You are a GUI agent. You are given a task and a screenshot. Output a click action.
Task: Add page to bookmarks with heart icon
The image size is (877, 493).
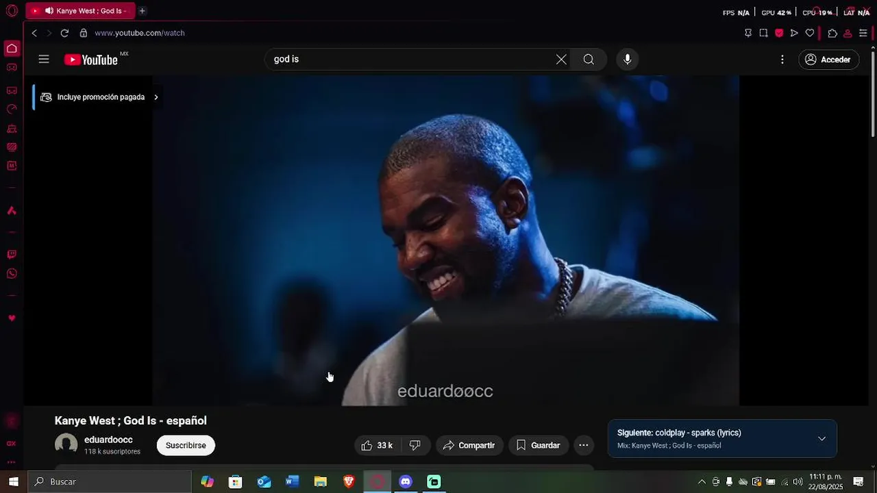[810, 33]
